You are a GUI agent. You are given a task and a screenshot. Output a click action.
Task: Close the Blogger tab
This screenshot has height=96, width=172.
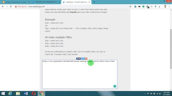click(29, 2)
